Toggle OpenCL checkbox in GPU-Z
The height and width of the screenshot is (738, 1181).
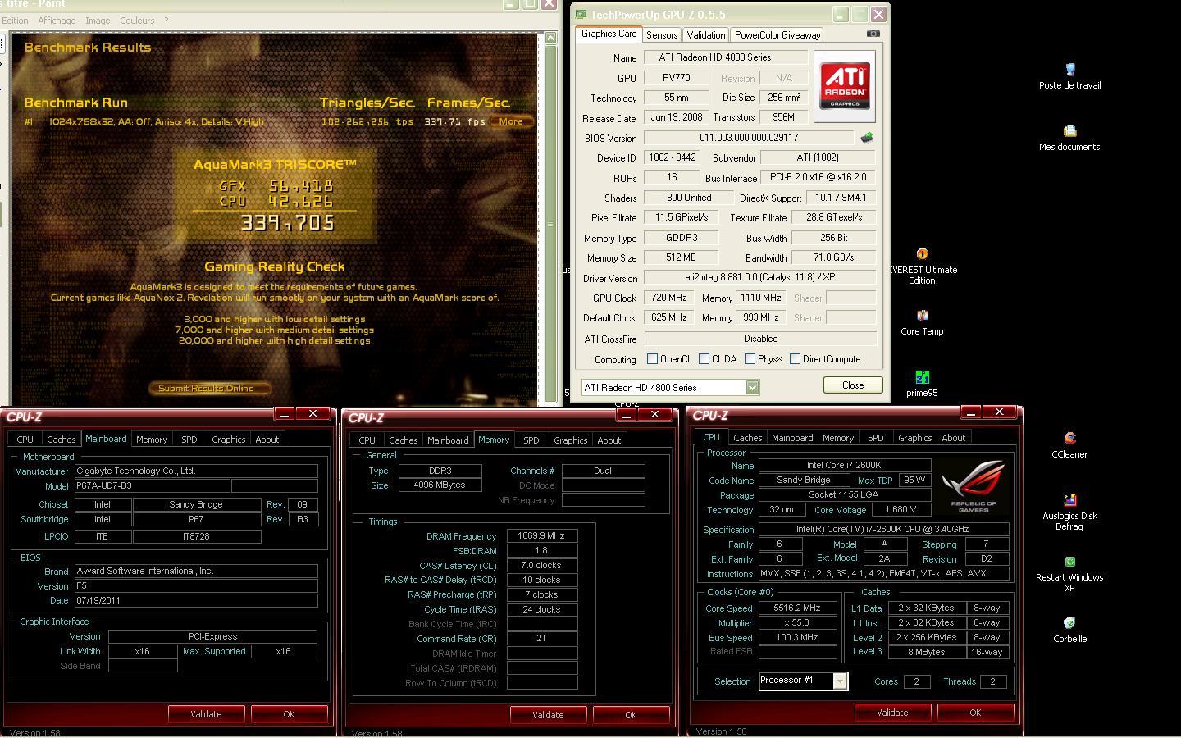652,359
